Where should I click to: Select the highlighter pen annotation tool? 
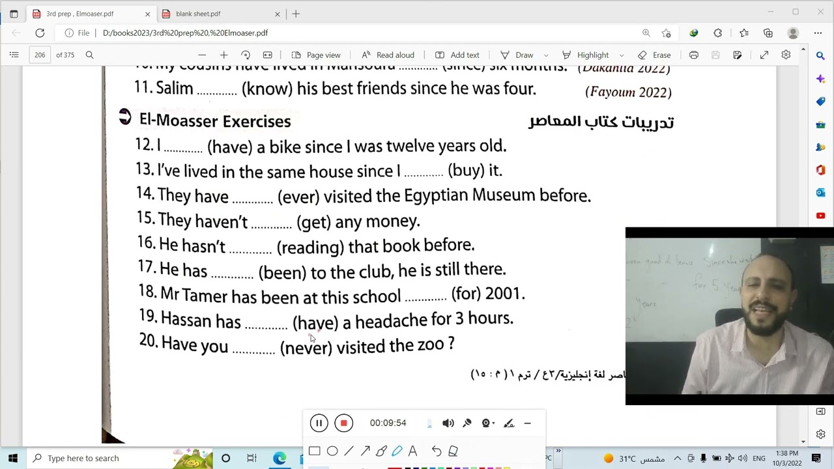[x=397, y=451]
